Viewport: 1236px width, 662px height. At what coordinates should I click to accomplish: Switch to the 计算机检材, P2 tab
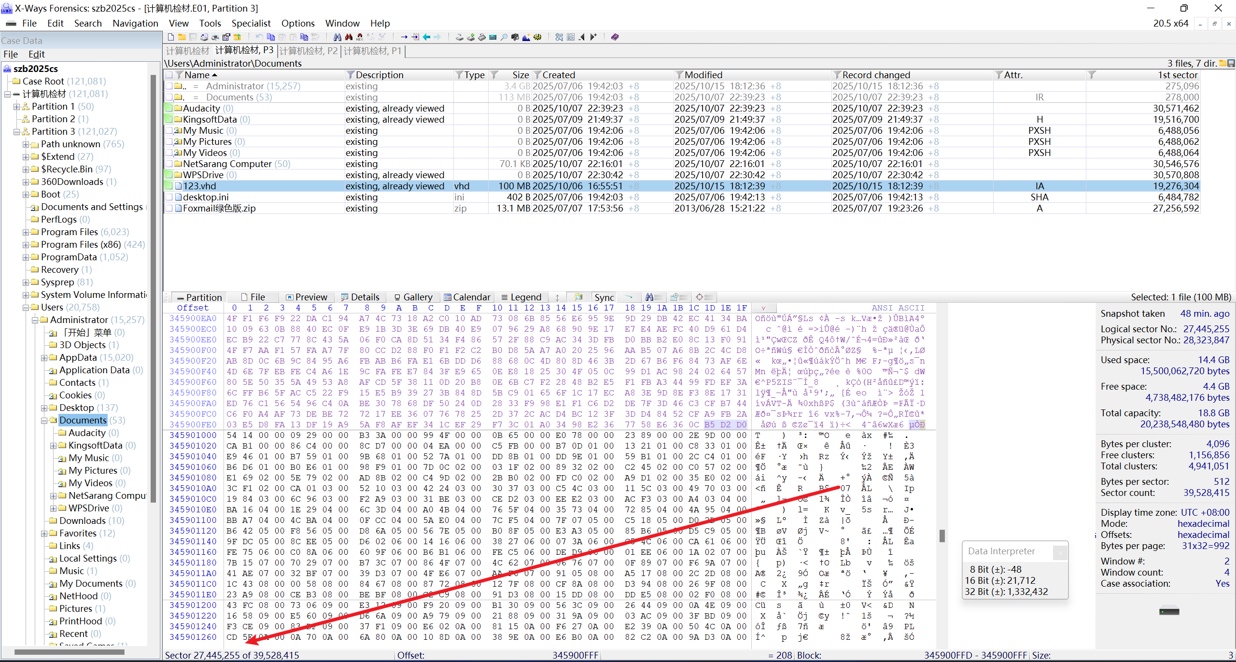coord(309,51)
